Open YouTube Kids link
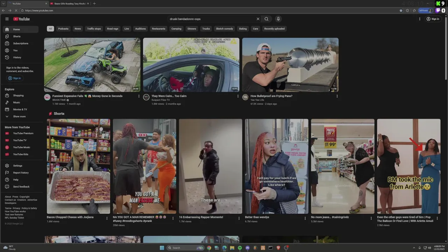This screenshot has height=252, width=448. pos(21,154)
